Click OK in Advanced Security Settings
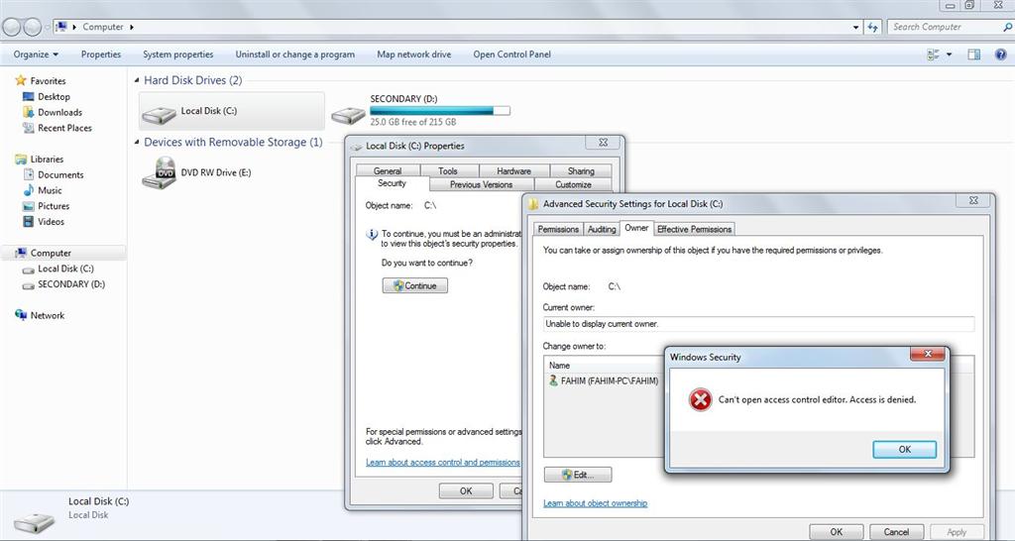Screen dimensions: 1015x541 point(837,532)
